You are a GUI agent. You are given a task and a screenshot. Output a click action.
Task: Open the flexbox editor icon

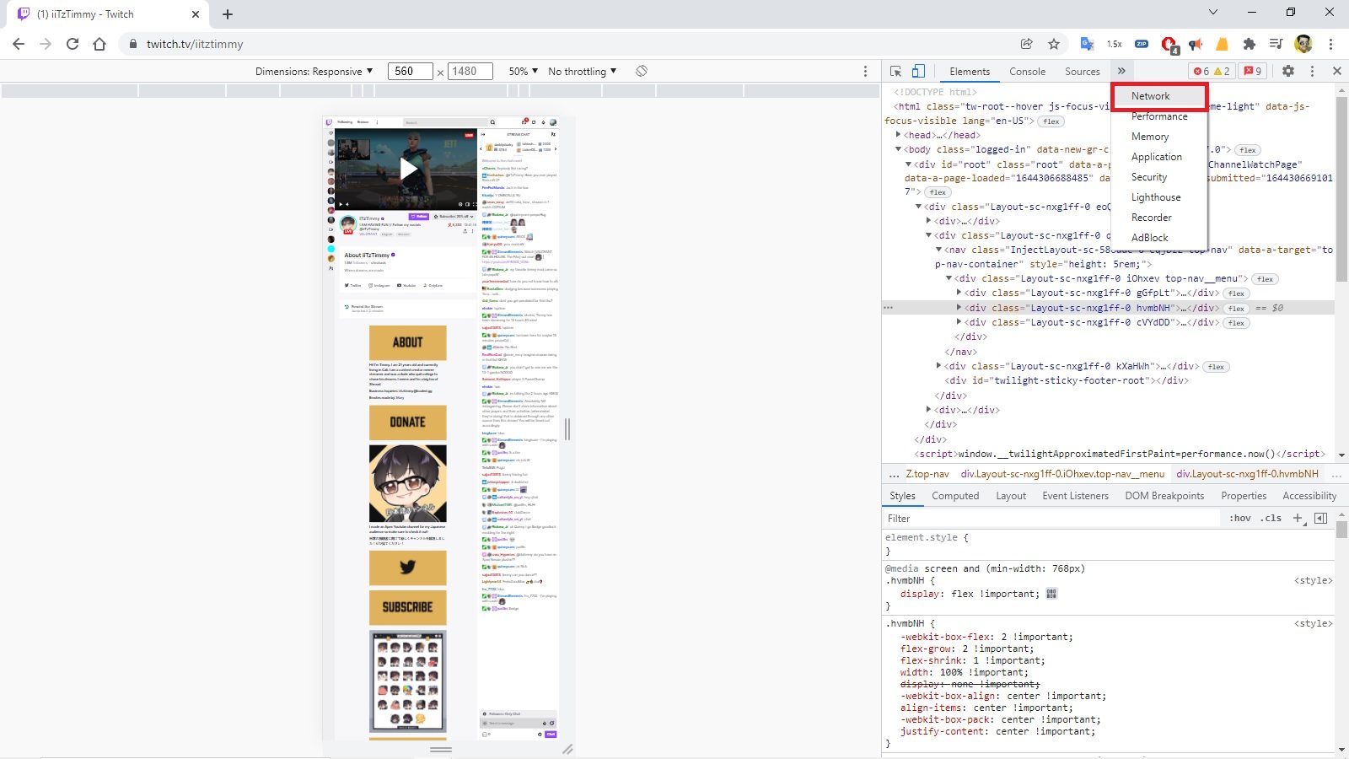1051,594
